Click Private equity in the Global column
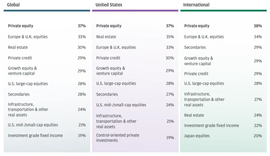This screenshot has width=270, height=156. [x=21, y=26]
